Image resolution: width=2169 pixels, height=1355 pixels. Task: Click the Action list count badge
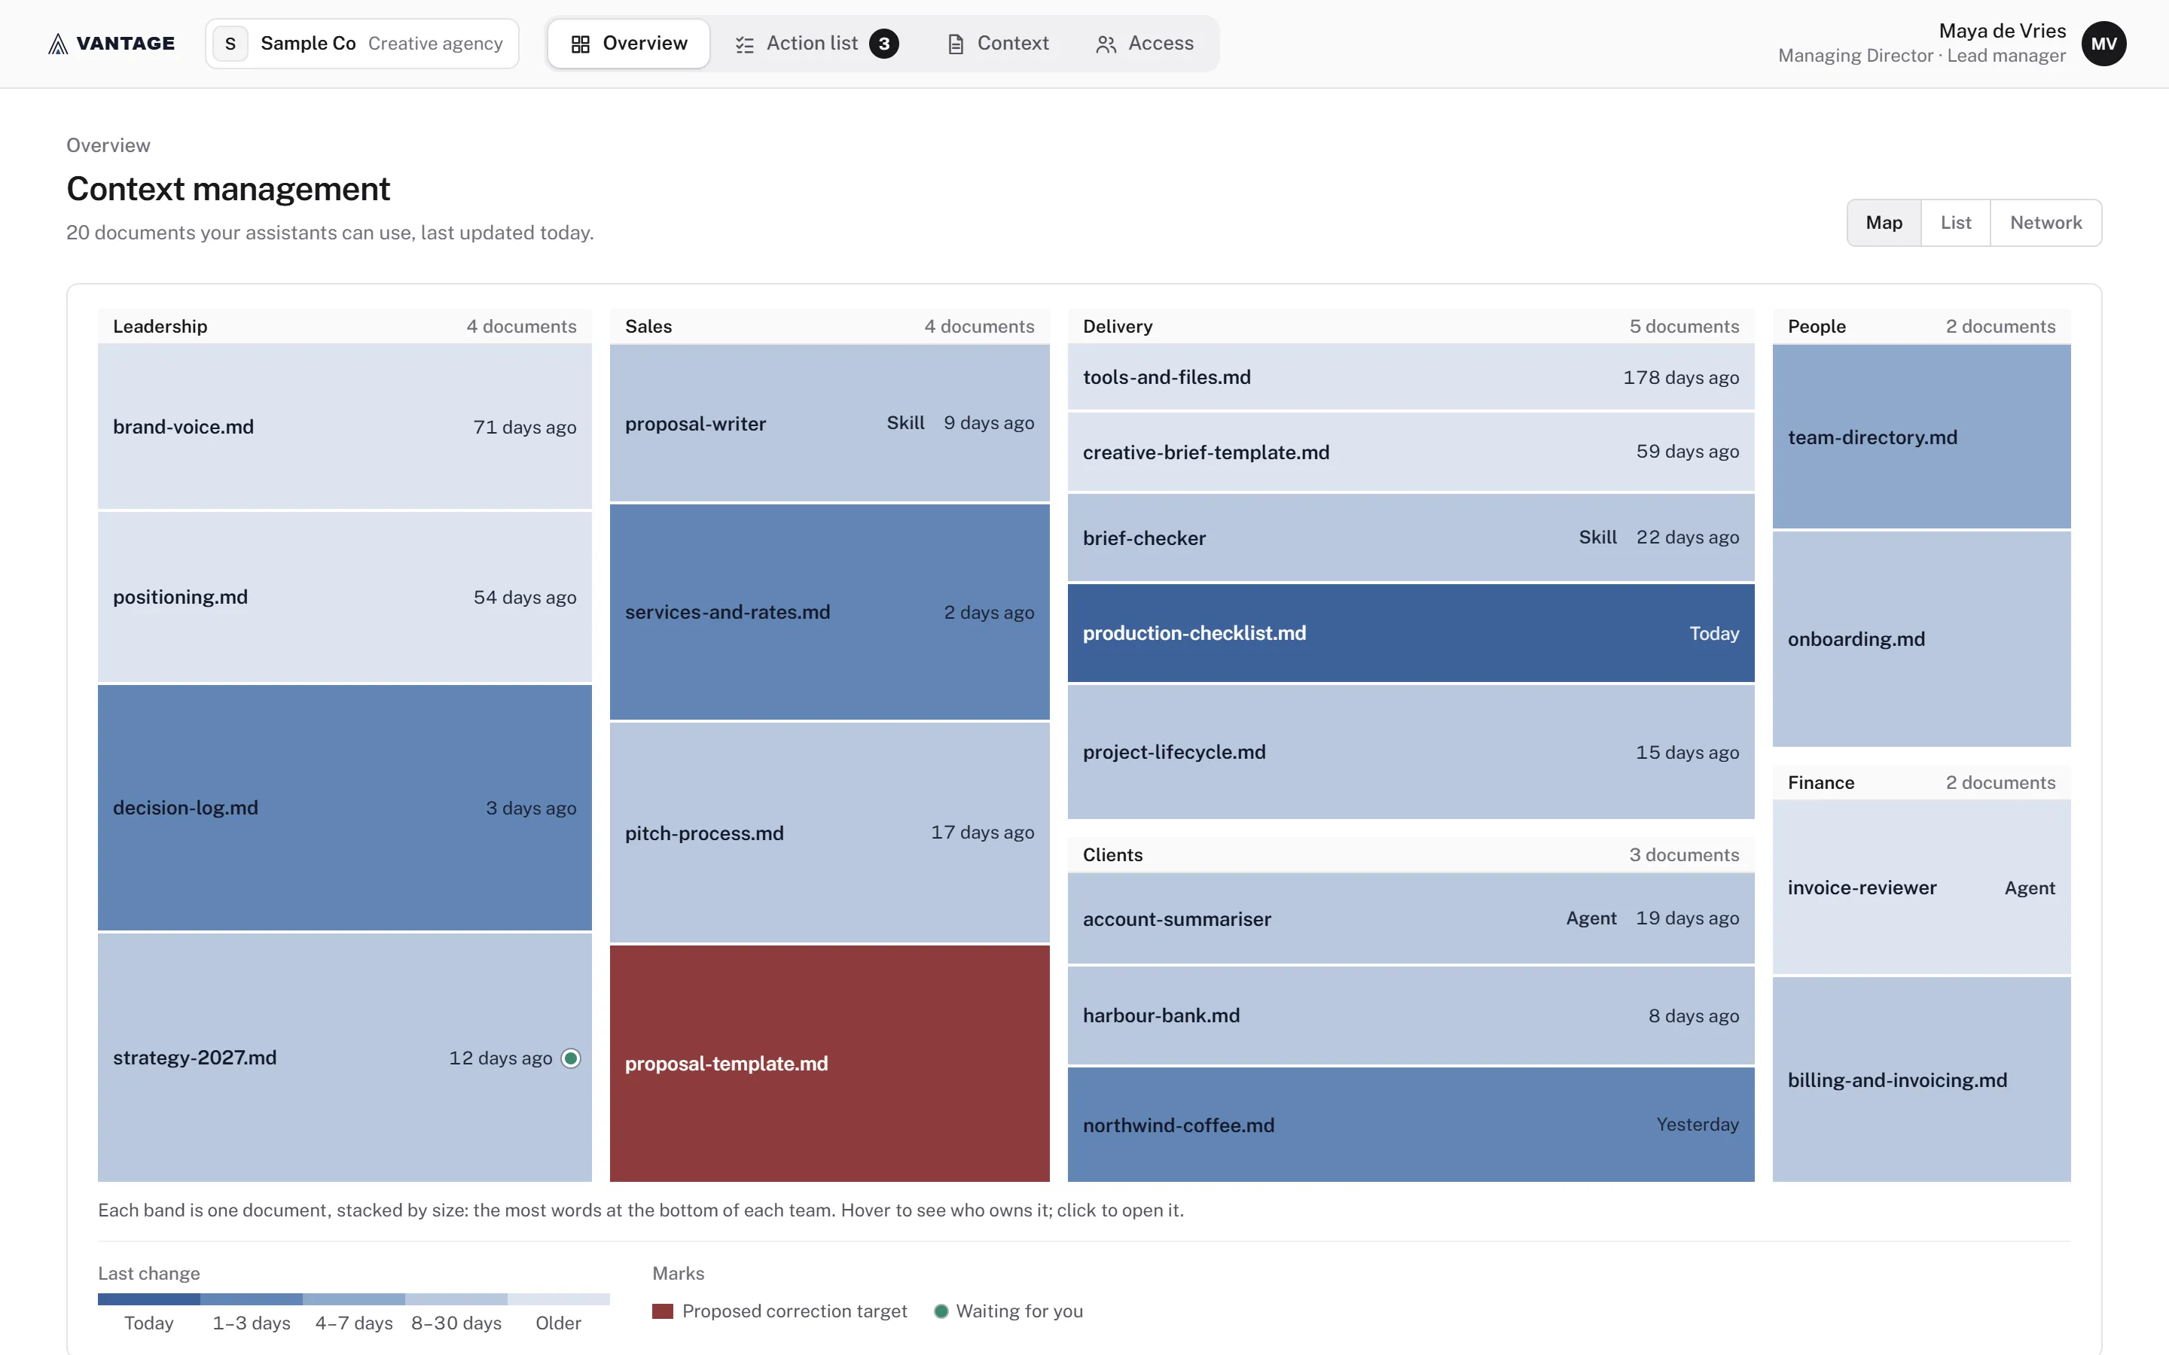tap(883, 44)
